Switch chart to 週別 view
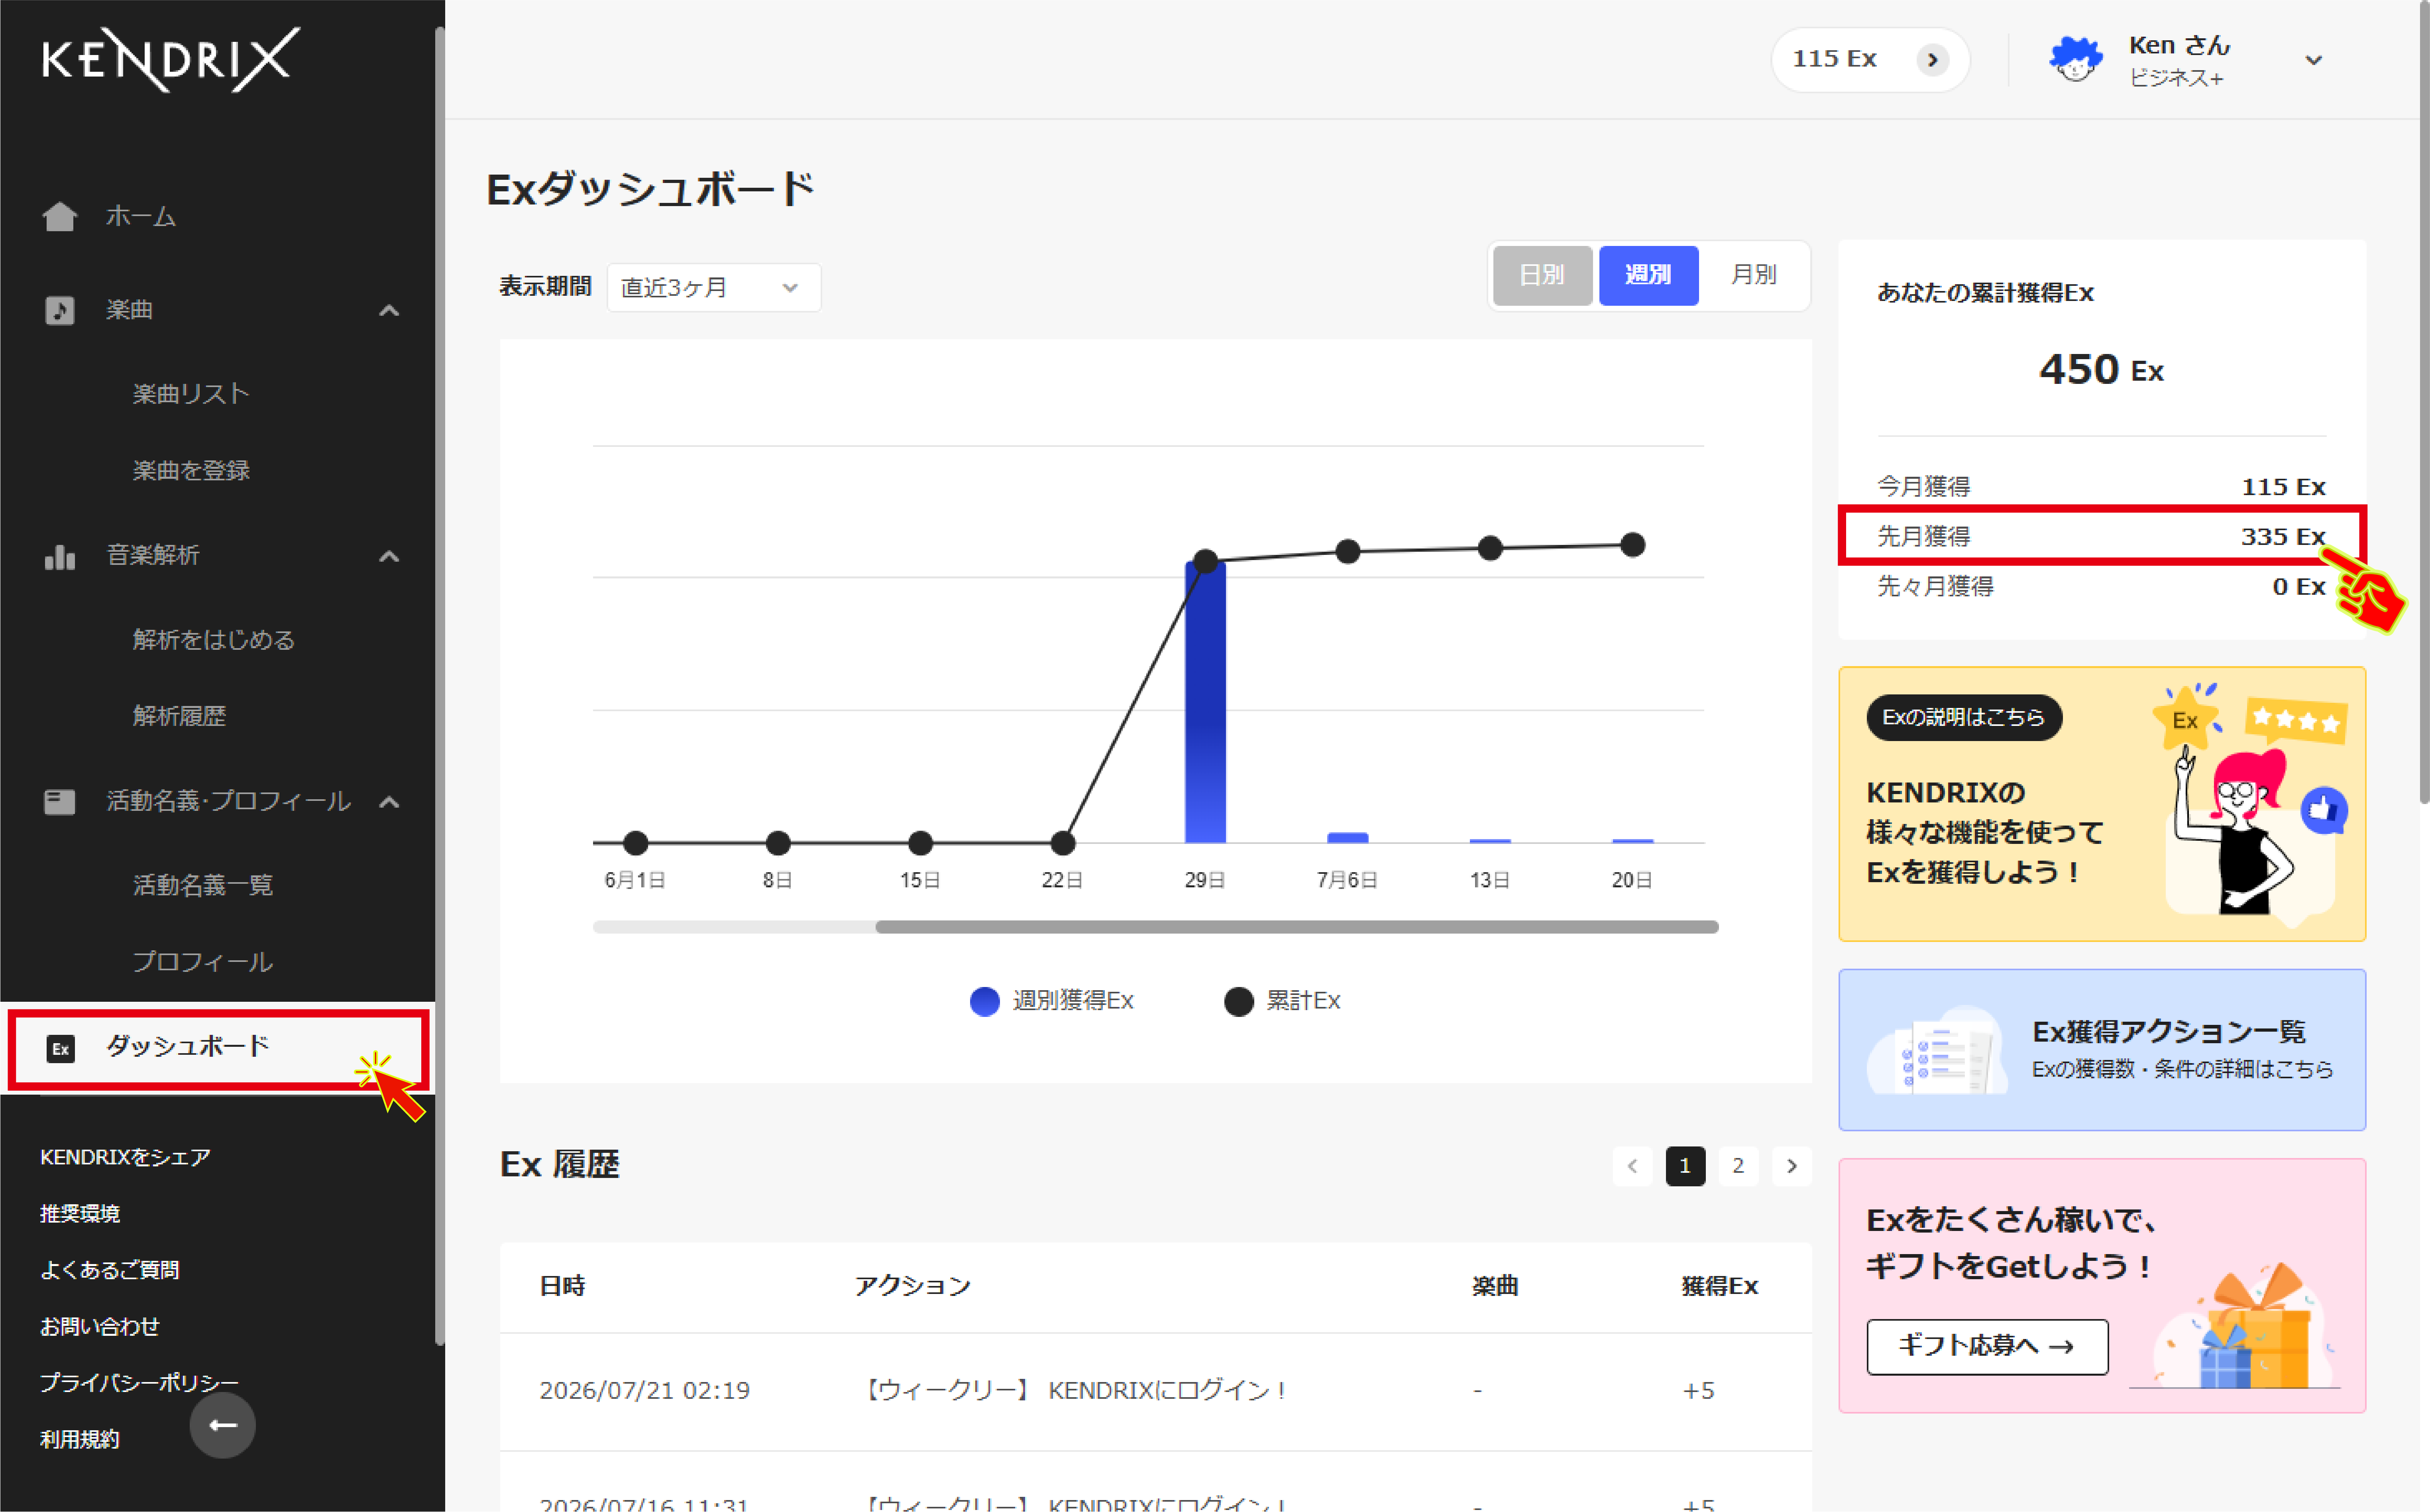This screenshot has width=2430, height=1512. click(x=1648, y=275)
